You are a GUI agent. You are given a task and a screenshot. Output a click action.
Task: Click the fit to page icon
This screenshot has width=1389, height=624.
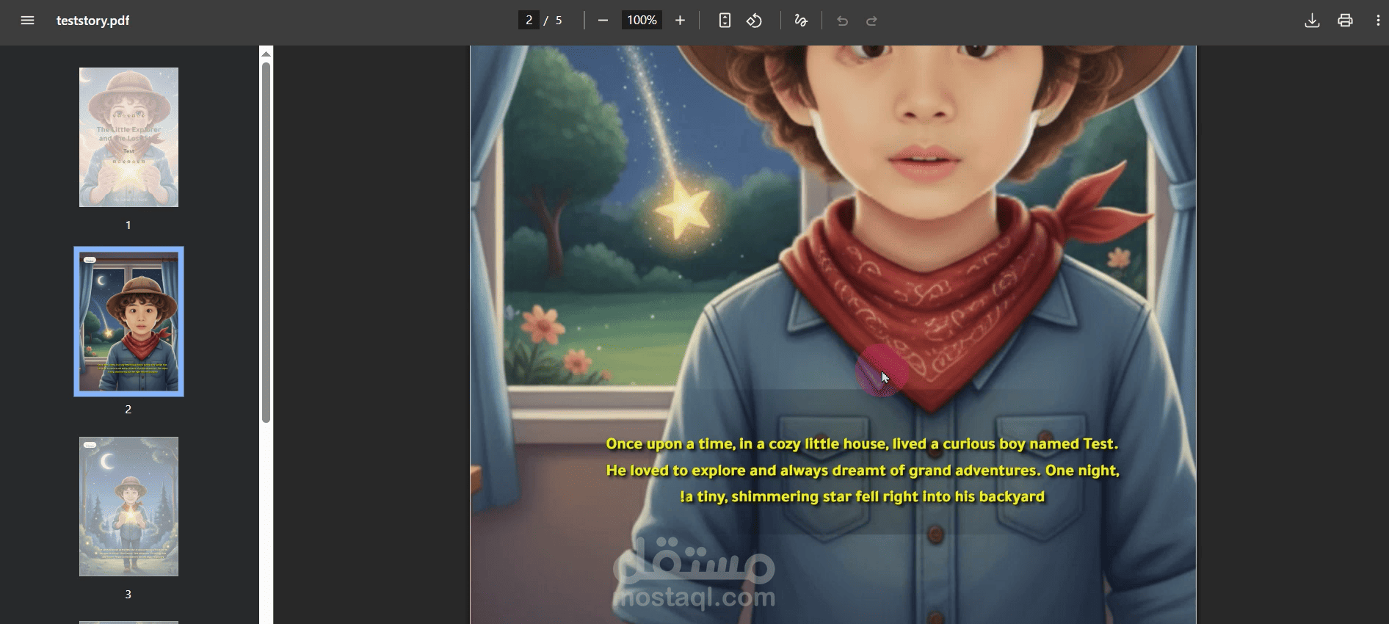(x=725, y=21)
